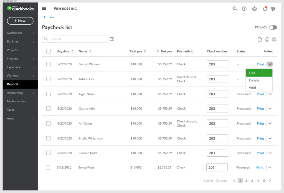The image size is (284, 193).
Task: Open the Cedric Kelly action dropdown
Action: [x=270, y=108]
